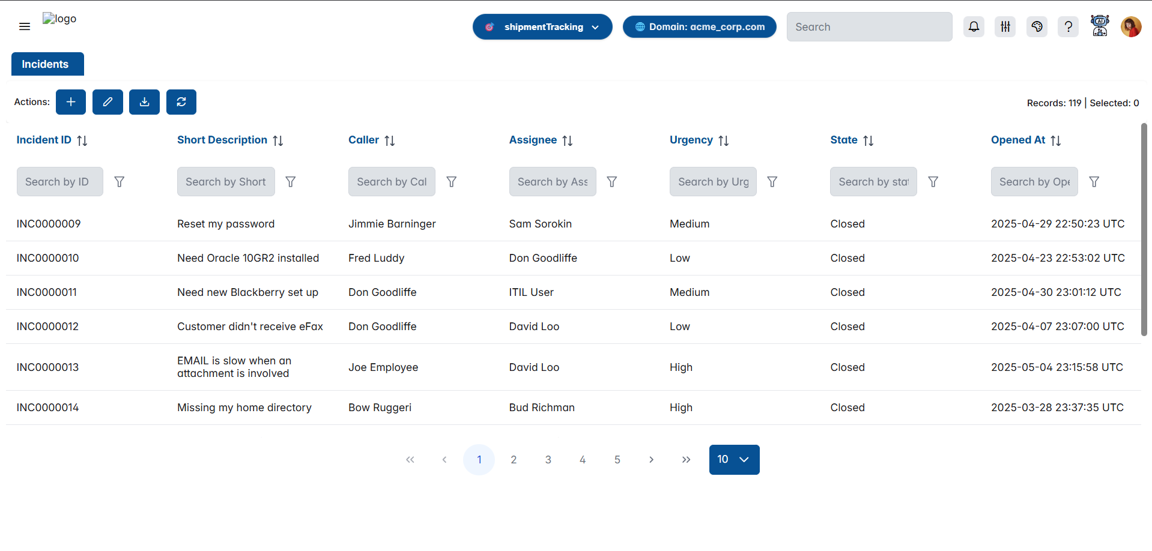Toggle sorting on the State column
Image resolution: width=1152 pixels, height=551 pixels.
point(869,140)
